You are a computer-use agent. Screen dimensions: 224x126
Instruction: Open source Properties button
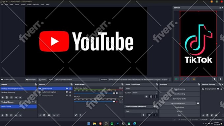tap(31, 80)
